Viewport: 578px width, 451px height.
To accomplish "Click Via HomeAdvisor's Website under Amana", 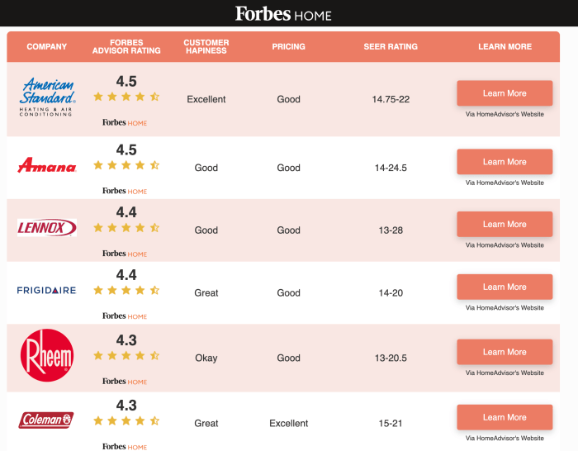I will tap(505, 183).
